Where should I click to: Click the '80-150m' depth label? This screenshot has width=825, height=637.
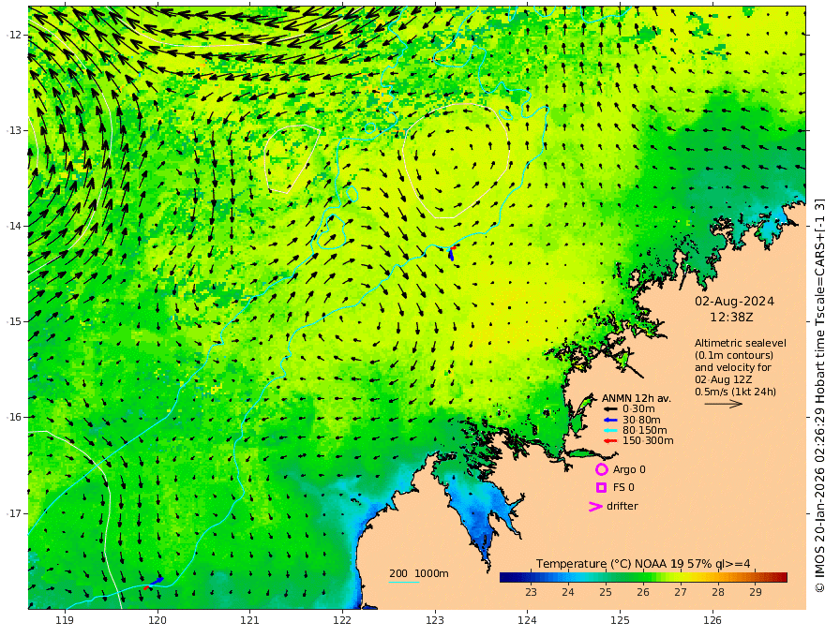pos(645,431)
